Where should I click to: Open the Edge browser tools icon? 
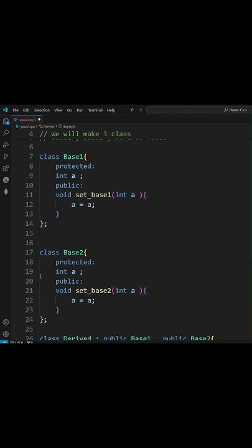6,180
